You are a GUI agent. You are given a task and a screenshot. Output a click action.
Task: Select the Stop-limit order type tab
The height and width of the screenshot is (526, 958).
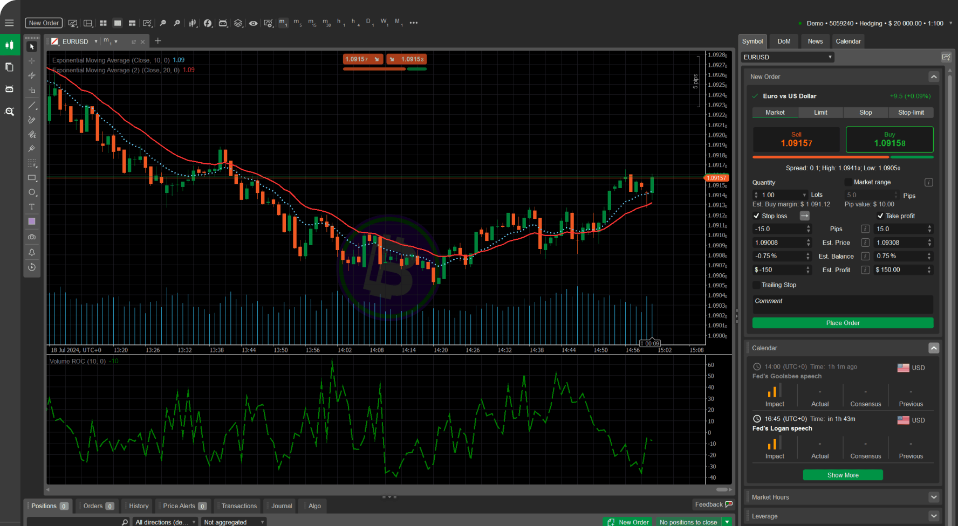coord(911,113)
